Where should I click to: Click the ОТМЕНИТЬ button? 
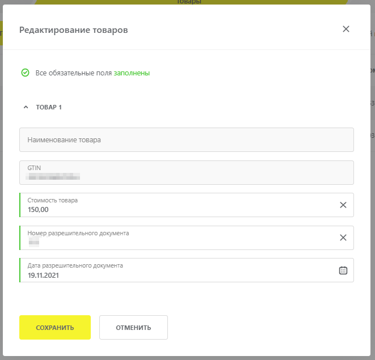[133, 327]
